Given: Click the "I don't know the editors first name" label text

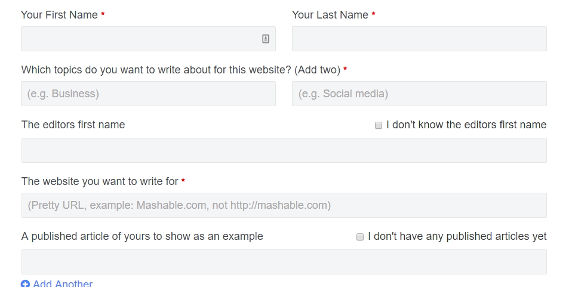Looking at the screenshot, I should point(466,125).
